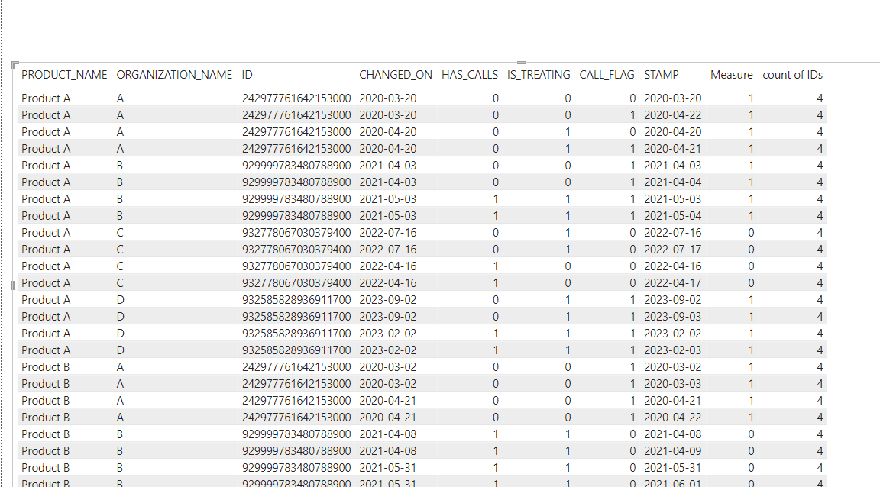Select STAMP cell 2022-04-16
This screenshot has width=880, height=487.
[672, 266]
